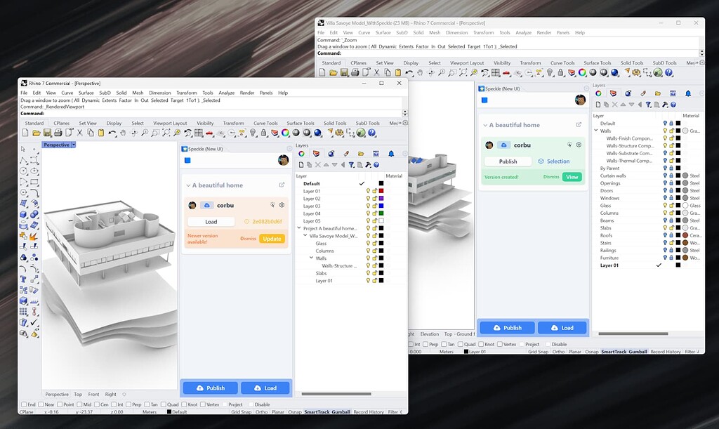719x429 pixels.
Task: Switch to Viewport Layout tab in back window
Action: pyautogui.click(x=467, y=62)
